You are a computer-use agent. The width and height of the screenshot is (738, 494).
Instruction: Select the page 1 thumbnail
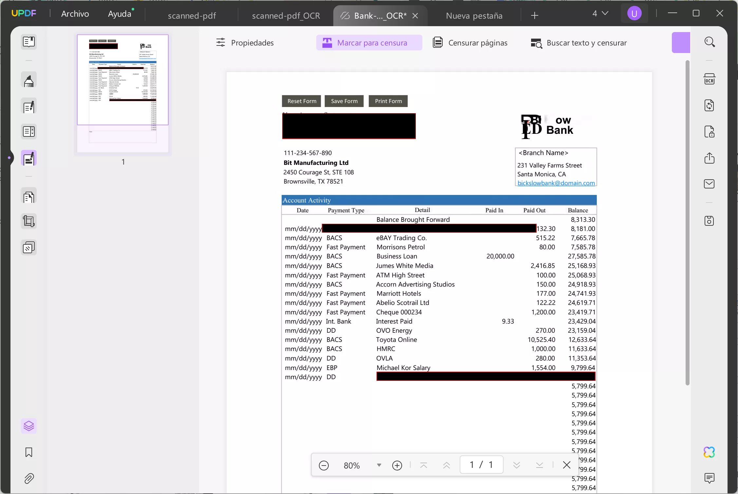click(x=123, y=93)
